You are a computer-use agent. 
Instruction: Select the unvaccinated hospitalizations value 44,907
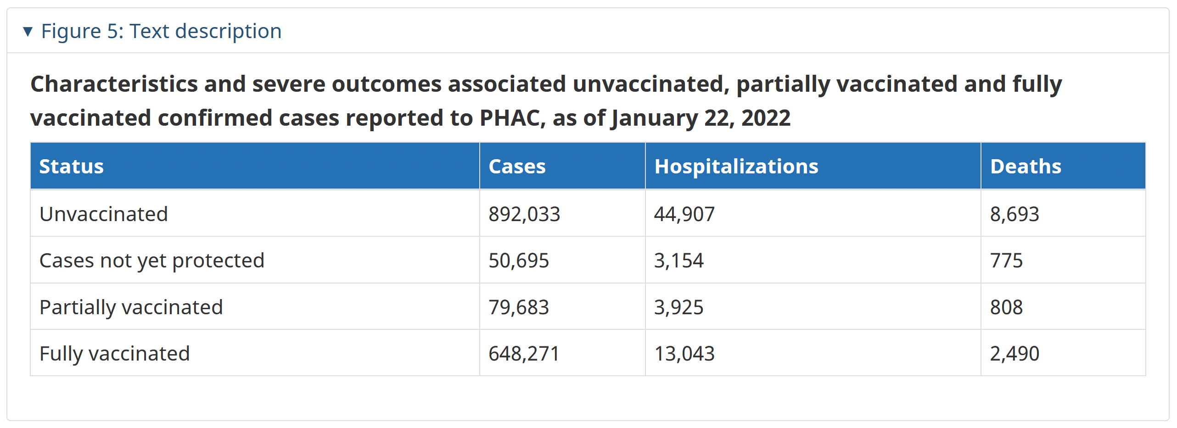[x=684, y=214]
